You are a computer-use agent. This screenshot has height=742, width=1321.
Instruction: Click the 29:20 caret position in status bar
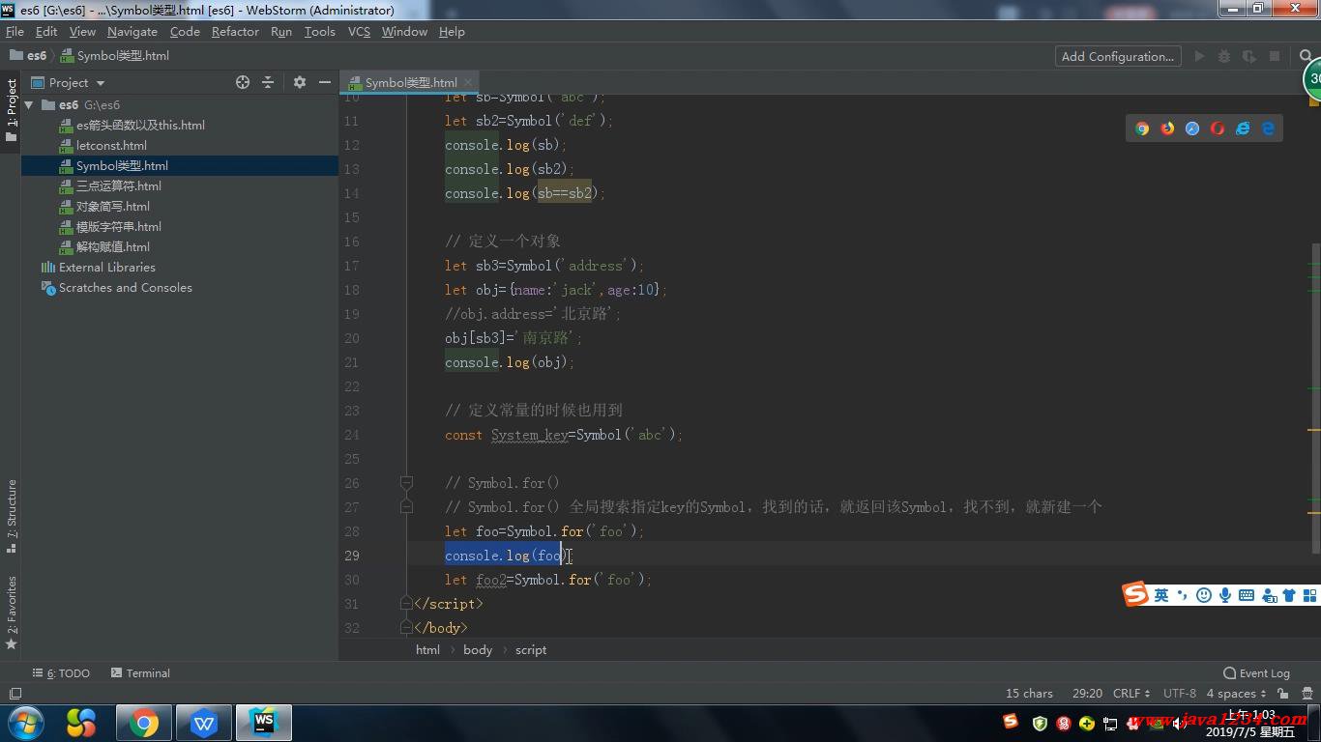click(1087, 694)
